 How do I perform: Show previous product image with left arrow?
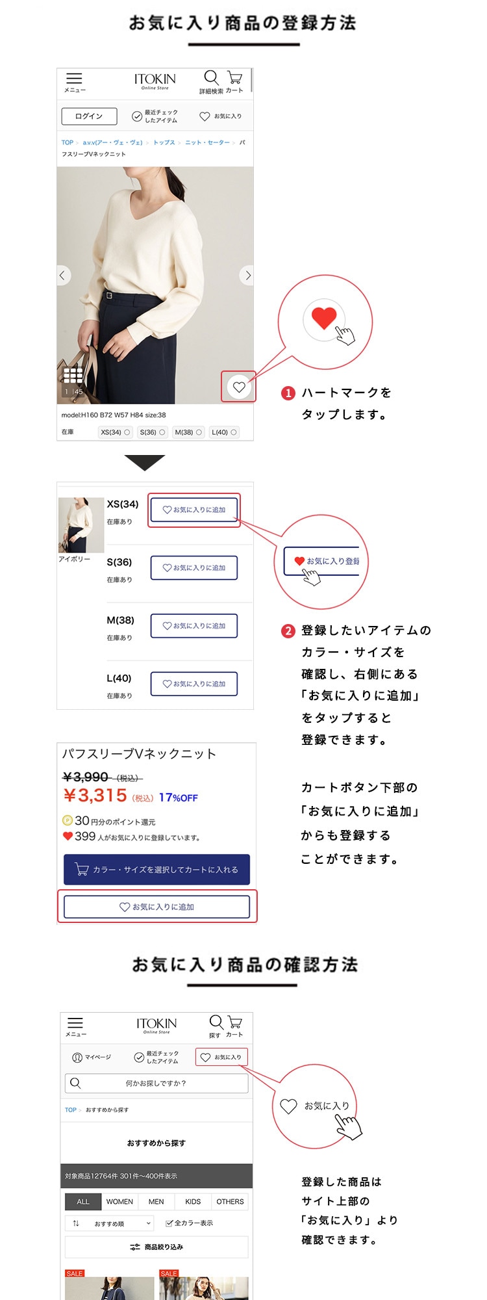tap(62, 276)
